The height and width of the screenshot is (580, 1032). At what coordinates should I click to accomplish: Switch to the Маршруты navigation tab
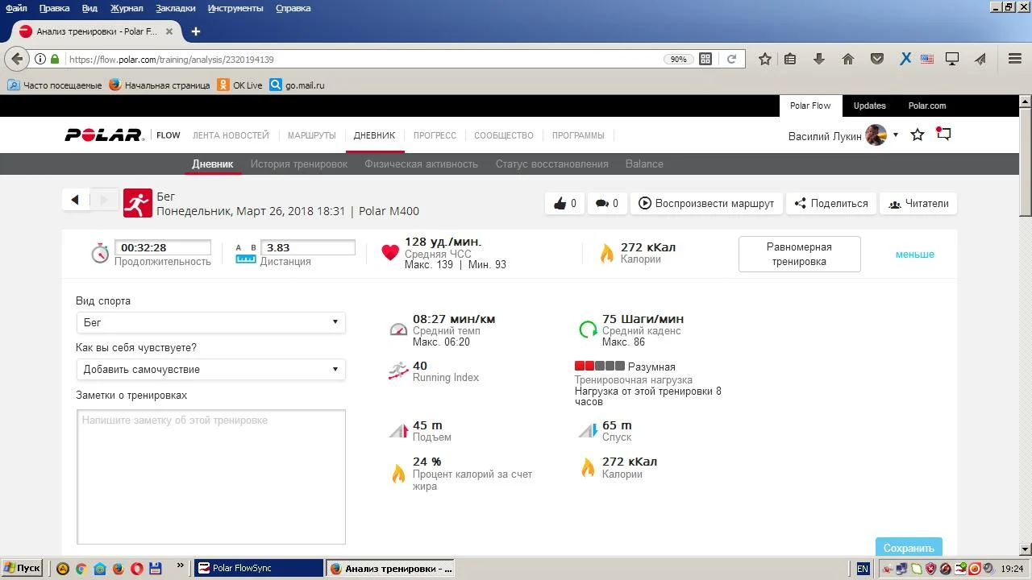311,135
